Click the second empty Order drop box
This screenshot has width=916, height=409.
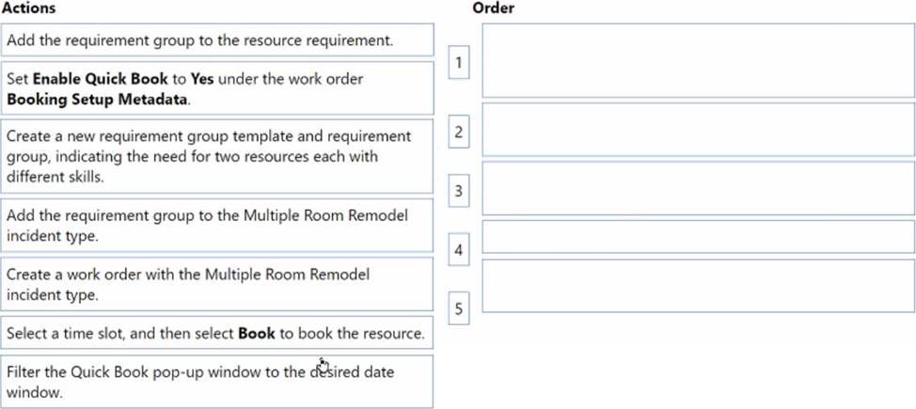pos(698,130)
